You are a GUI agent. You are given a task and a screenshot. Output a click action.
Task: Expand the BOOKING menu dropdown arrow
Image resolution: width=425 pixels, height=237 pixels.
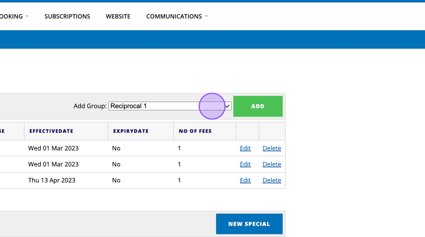pyautogui.click(x=27, y=16)
